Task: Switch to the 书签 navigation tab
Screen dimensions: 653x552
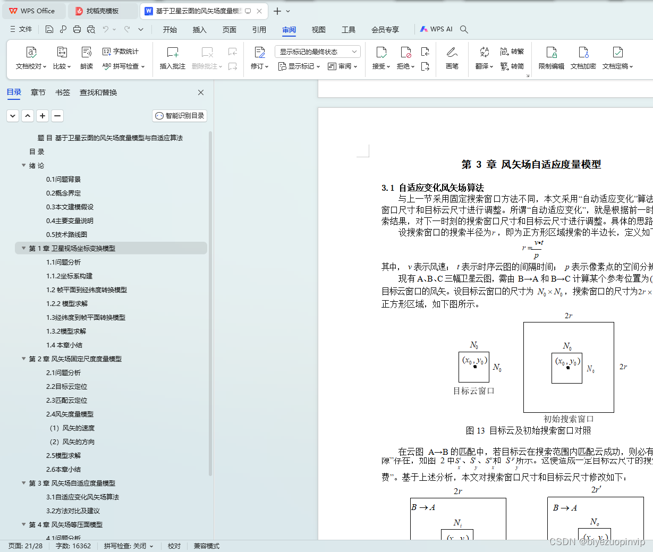Action: (63, 92)
